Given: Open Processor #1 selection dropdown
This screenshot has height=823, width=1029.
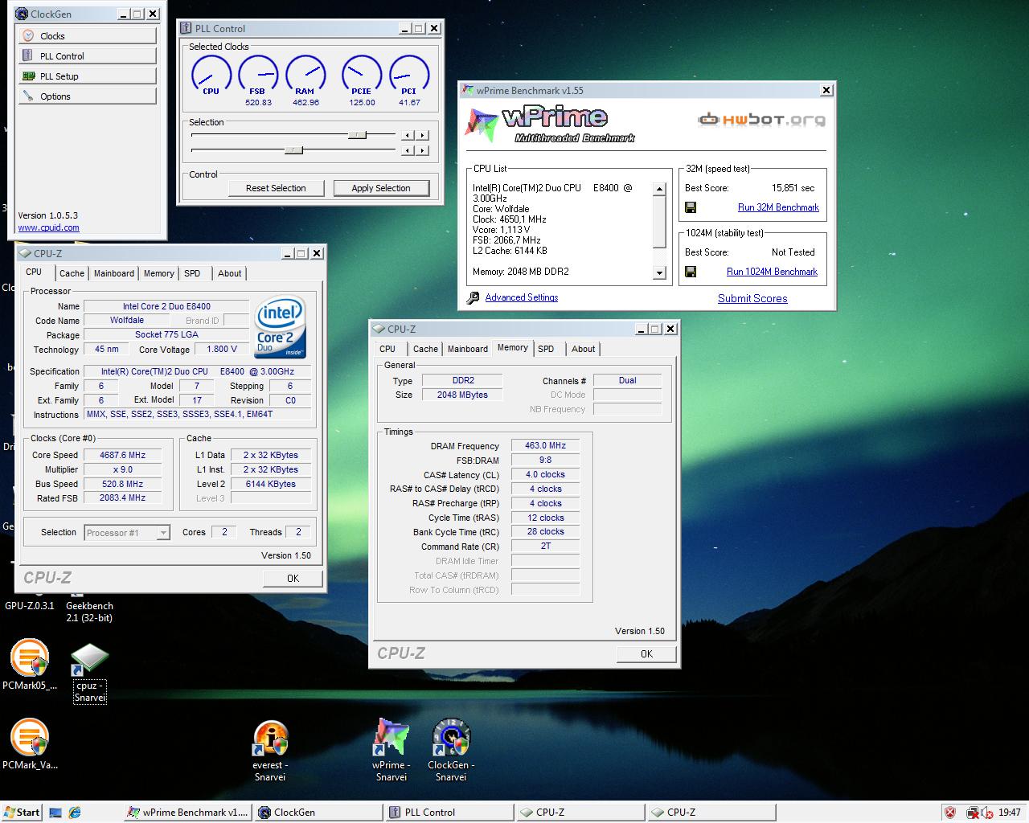Looking at the screenshot, I should pos(127,533).
